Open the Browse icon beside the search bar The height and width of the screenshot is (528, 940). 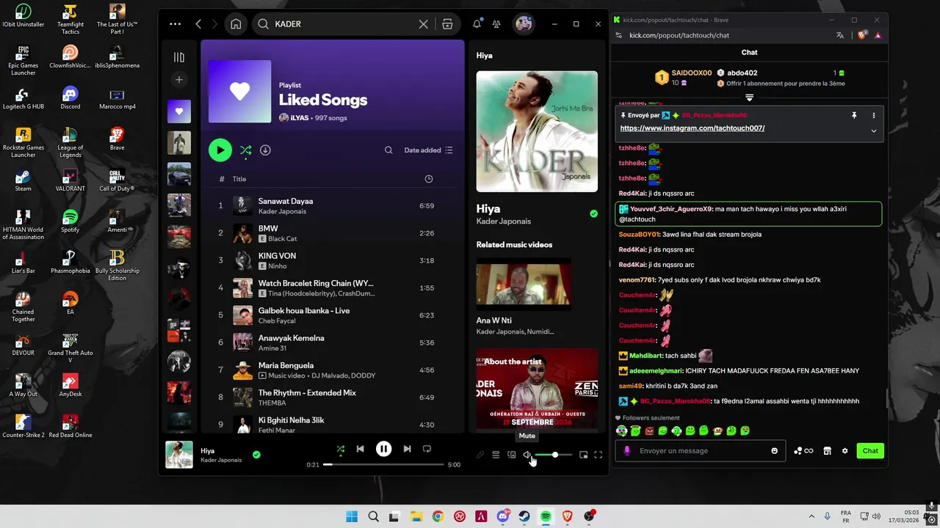point(447,24)
